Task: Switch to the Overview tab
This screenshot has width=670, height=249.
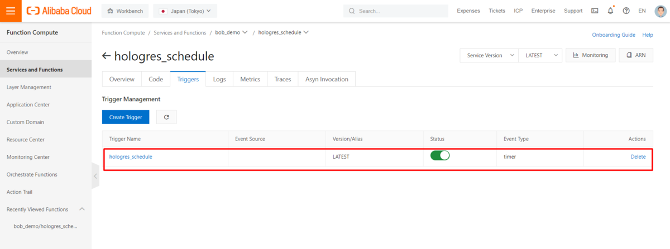Action: pyautogui.click(x=122, y=79)
